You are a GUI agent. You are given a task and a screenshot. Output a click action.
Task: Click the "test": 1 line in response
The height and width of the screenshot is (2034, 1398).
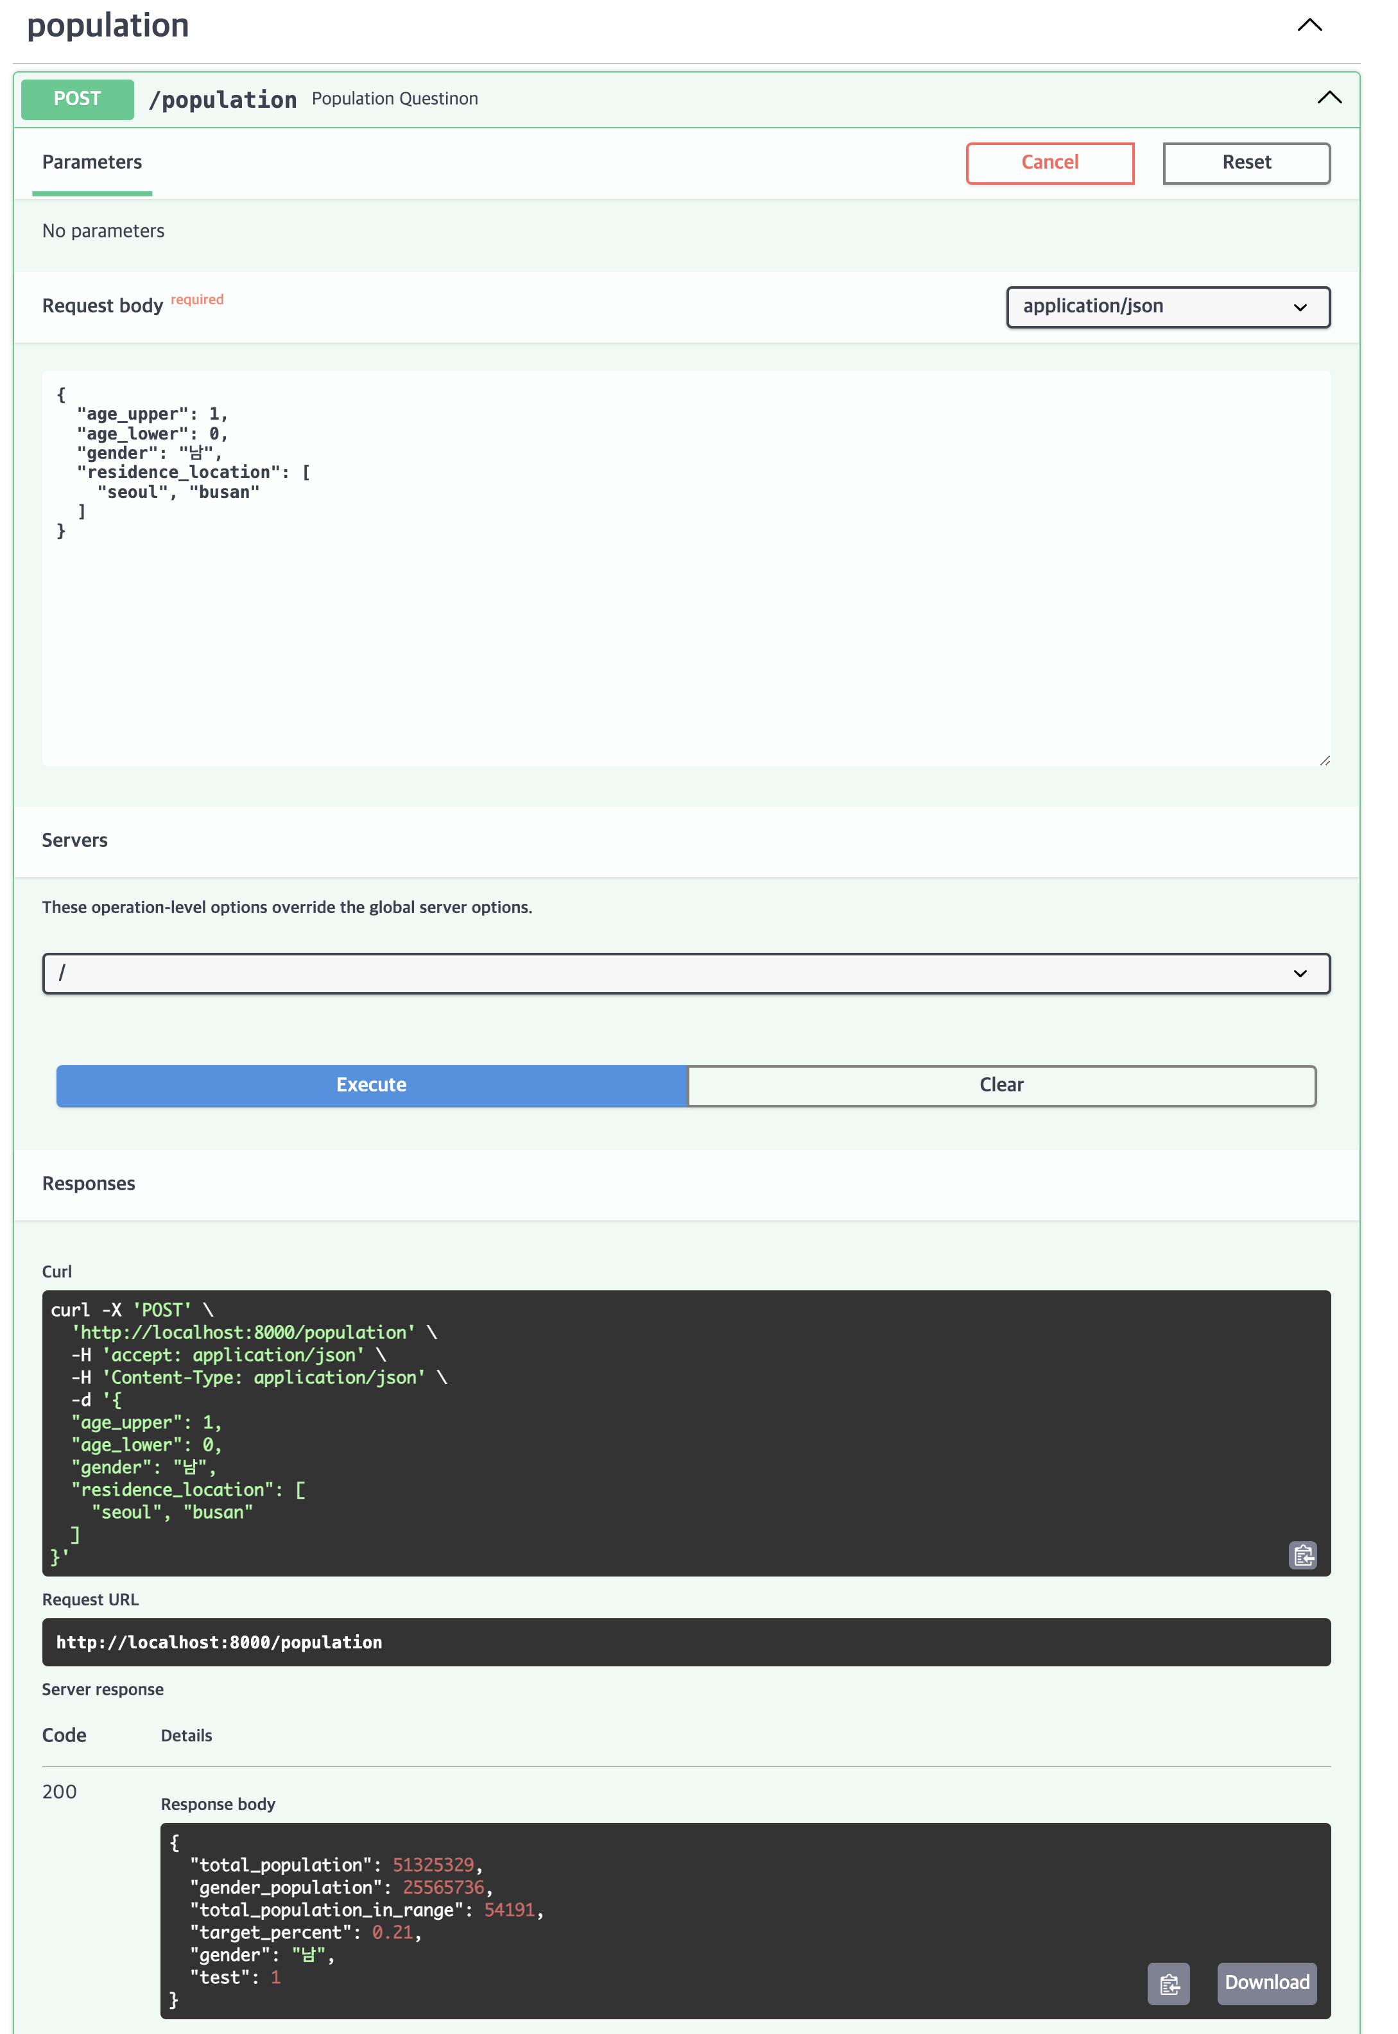point(236,1977)
